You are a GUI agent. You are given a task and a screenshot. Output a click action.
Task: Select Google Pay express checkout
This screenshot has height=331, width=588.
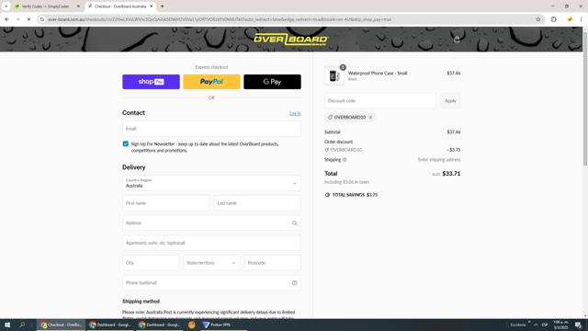(x=272, y=82)
